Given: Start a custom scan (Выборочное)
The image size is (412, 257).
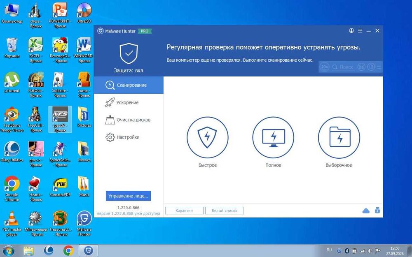Looking at the screenshot, I should 339,138.
